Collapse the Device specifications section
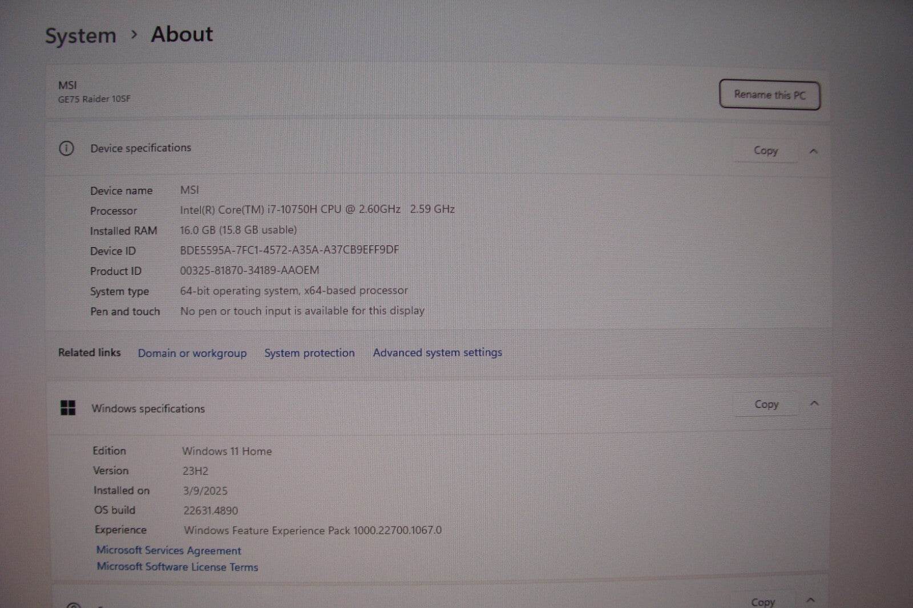 pos(814,151)
